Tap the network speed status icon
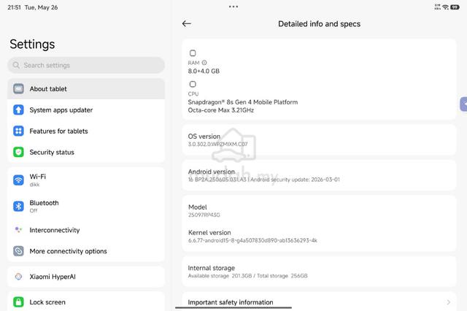 pos(438,7)
